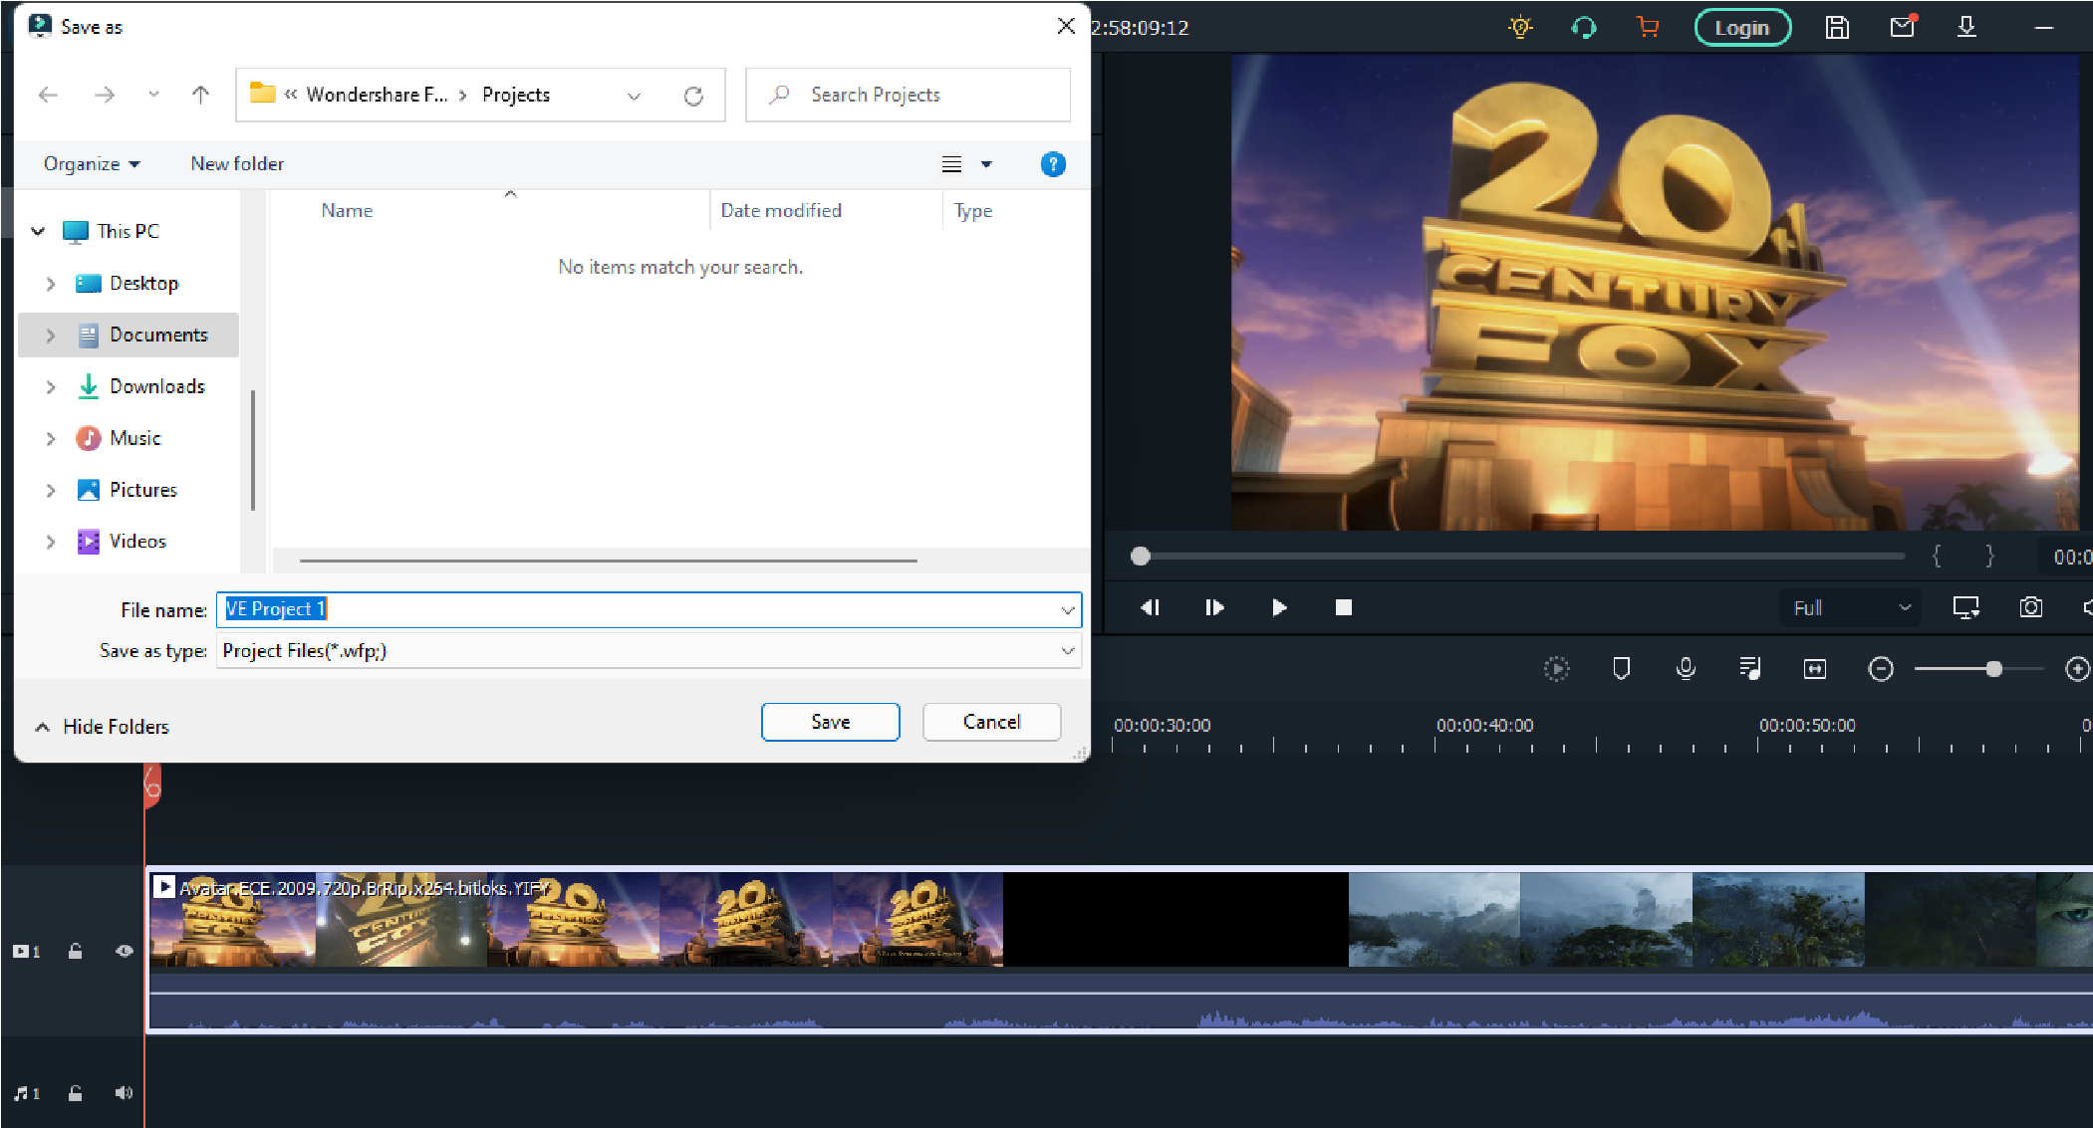Screen dimensions: 2093x1128
Task: Click the stop playback button
Action: (x=1341, y=605)
